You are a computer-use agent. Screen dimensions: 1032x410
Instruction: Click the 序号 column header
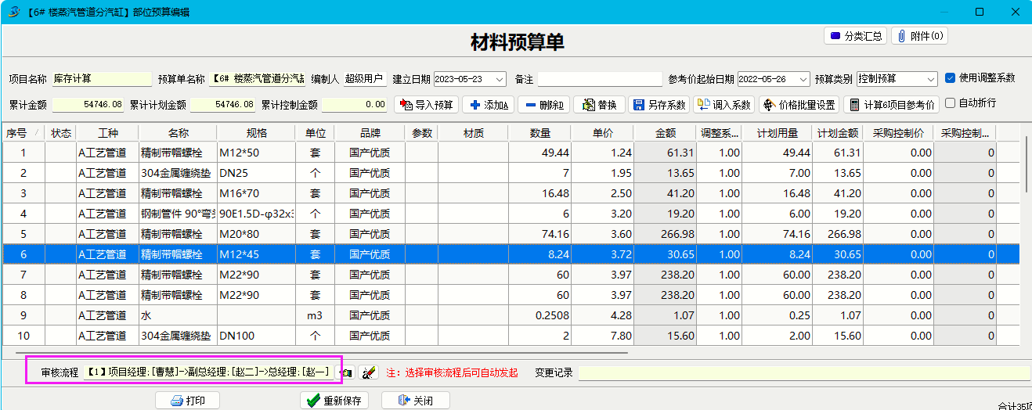click(x=17, y=133)
